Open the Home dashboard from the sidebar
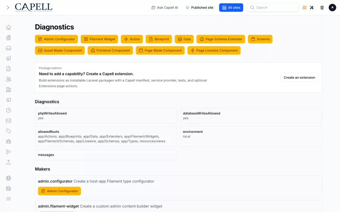Viewport: 340px width, 212px height. click(8, 27)
